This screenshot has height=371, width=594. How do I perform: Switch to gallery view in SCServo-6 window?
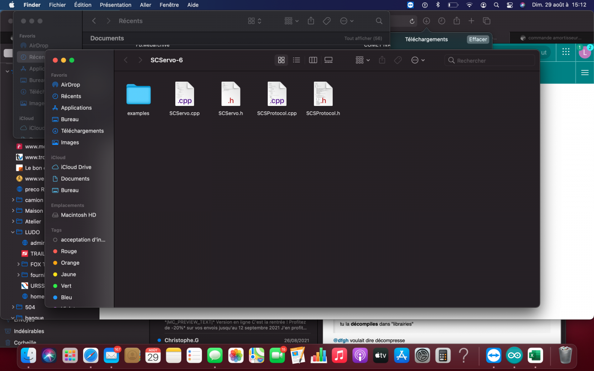click(x=328, y=60)
